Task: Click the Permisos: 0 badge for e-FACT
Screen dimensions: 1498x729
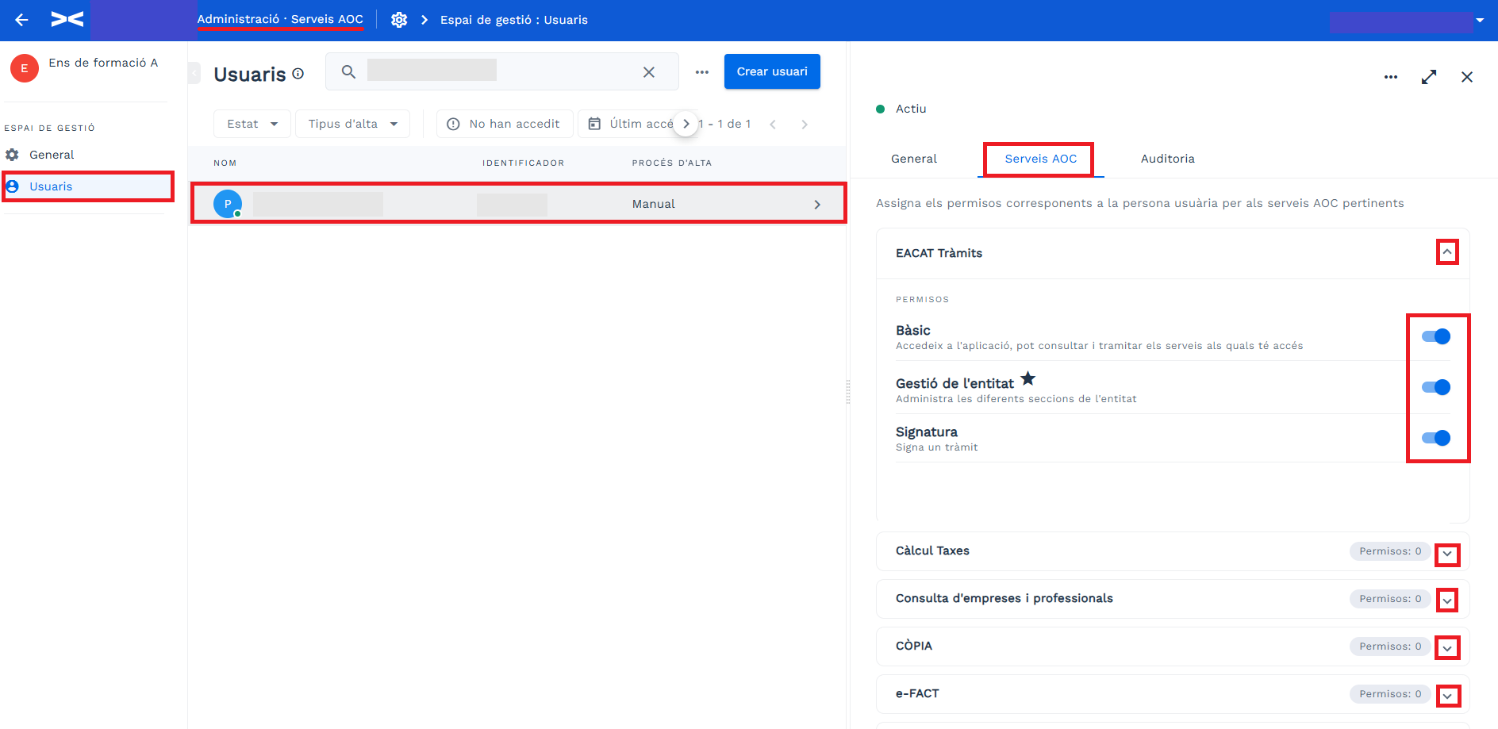Action: [x=1390, y=694]
